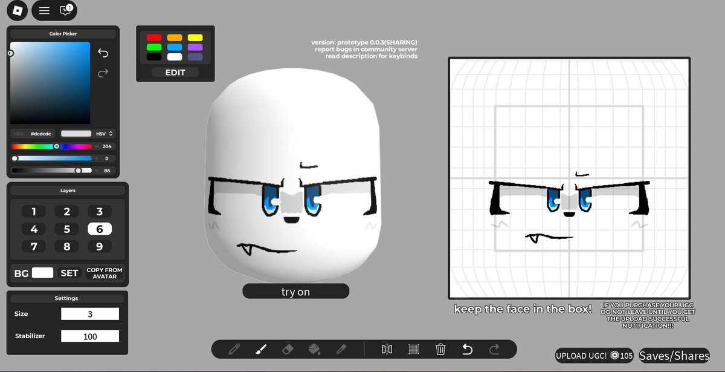Click the face drawing canvas
The width and height of the screenshot is (725, 372).
pos(569,178)
